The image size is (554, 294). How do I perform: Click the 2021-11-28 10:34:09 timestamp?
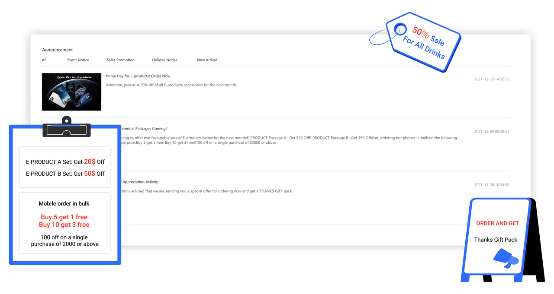tap(491, 185)
